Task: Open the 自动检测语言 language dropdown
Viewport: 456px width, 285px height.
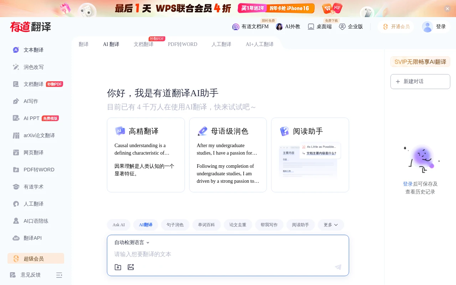Action: (x=131, y=242)
